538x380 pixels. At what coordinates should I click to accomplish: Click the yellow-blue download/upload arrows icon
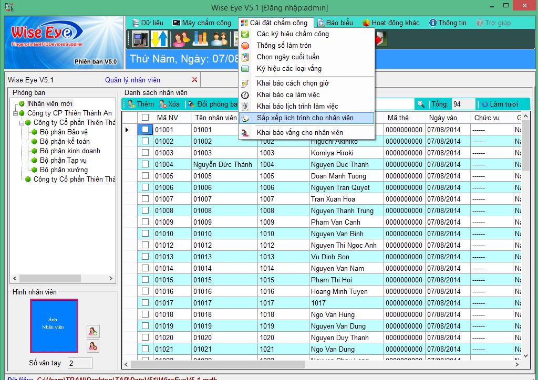tap(159, 39)
